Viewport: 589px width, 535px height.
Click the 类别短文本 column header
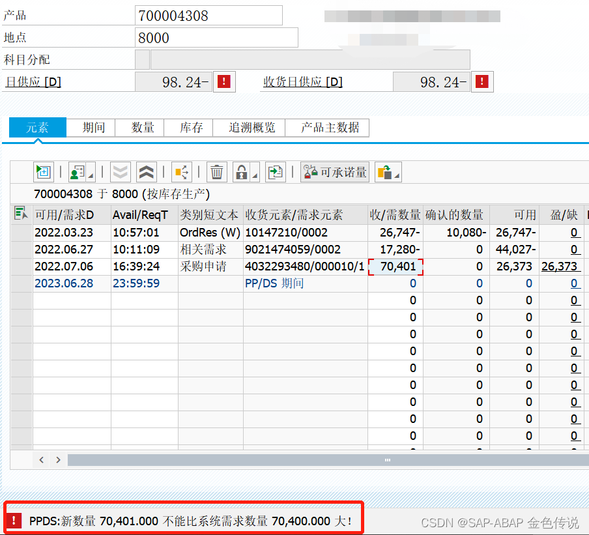(210, 214)
